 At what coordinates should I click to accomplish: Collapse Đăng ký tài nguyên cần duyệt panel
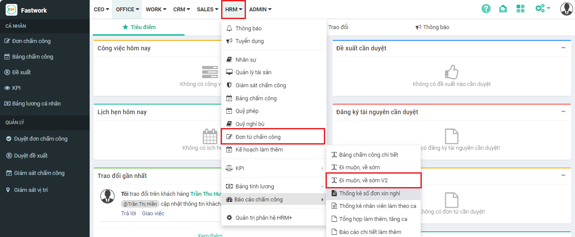563,112
